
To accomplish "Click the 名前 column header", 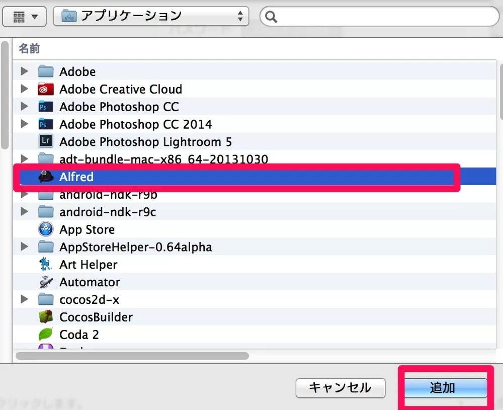I will click(x=29, y=49).
